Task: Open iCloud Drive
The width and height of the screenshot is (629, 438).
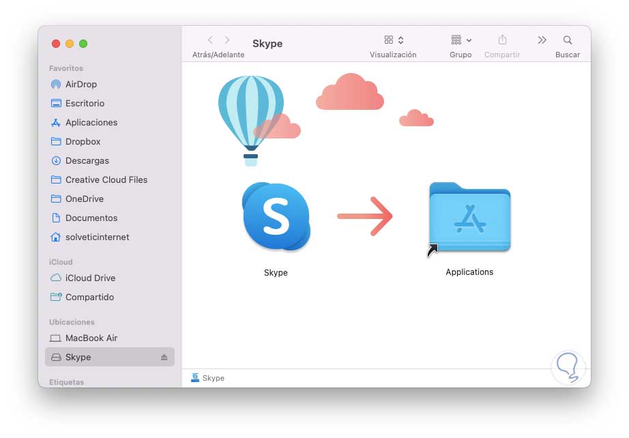Action: click(110, 278)
